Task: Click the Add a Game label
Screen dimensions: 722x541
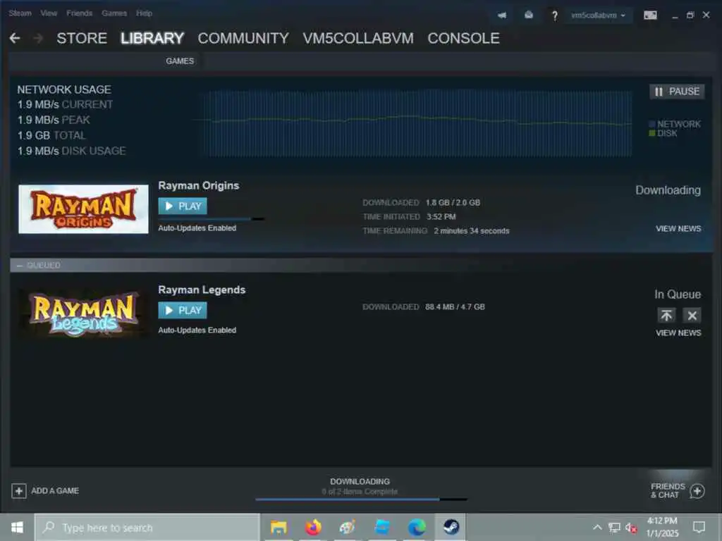Action: 55,491
